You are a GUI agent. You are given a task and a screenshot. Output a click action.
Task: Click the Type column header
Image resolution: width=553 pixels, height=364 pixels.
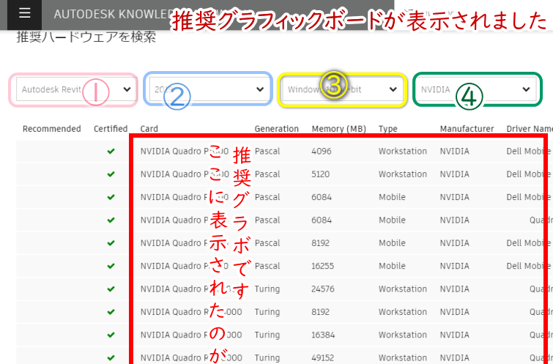click(x=388, y=129)
